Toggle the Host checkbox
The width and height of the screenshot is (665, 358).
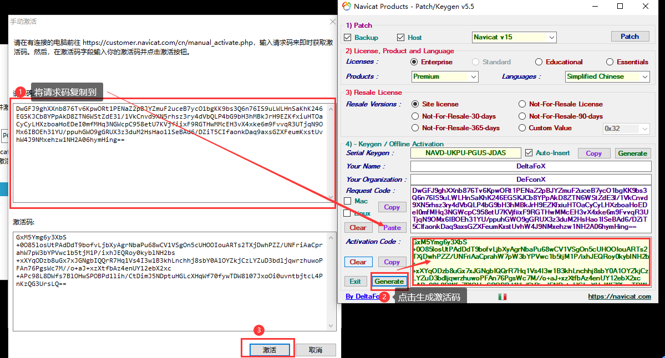pos(401,37)
